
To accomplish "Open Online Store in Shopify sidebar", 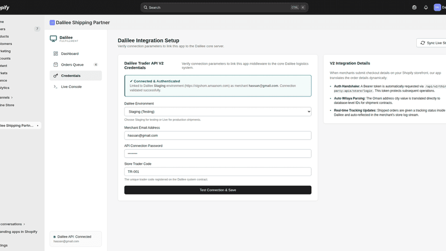I will coord(7,105).
